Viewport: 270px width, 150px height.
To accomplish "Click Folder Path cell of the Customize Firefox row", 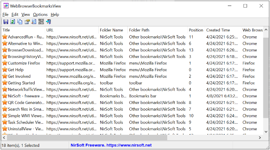I will tap(148, 63).
